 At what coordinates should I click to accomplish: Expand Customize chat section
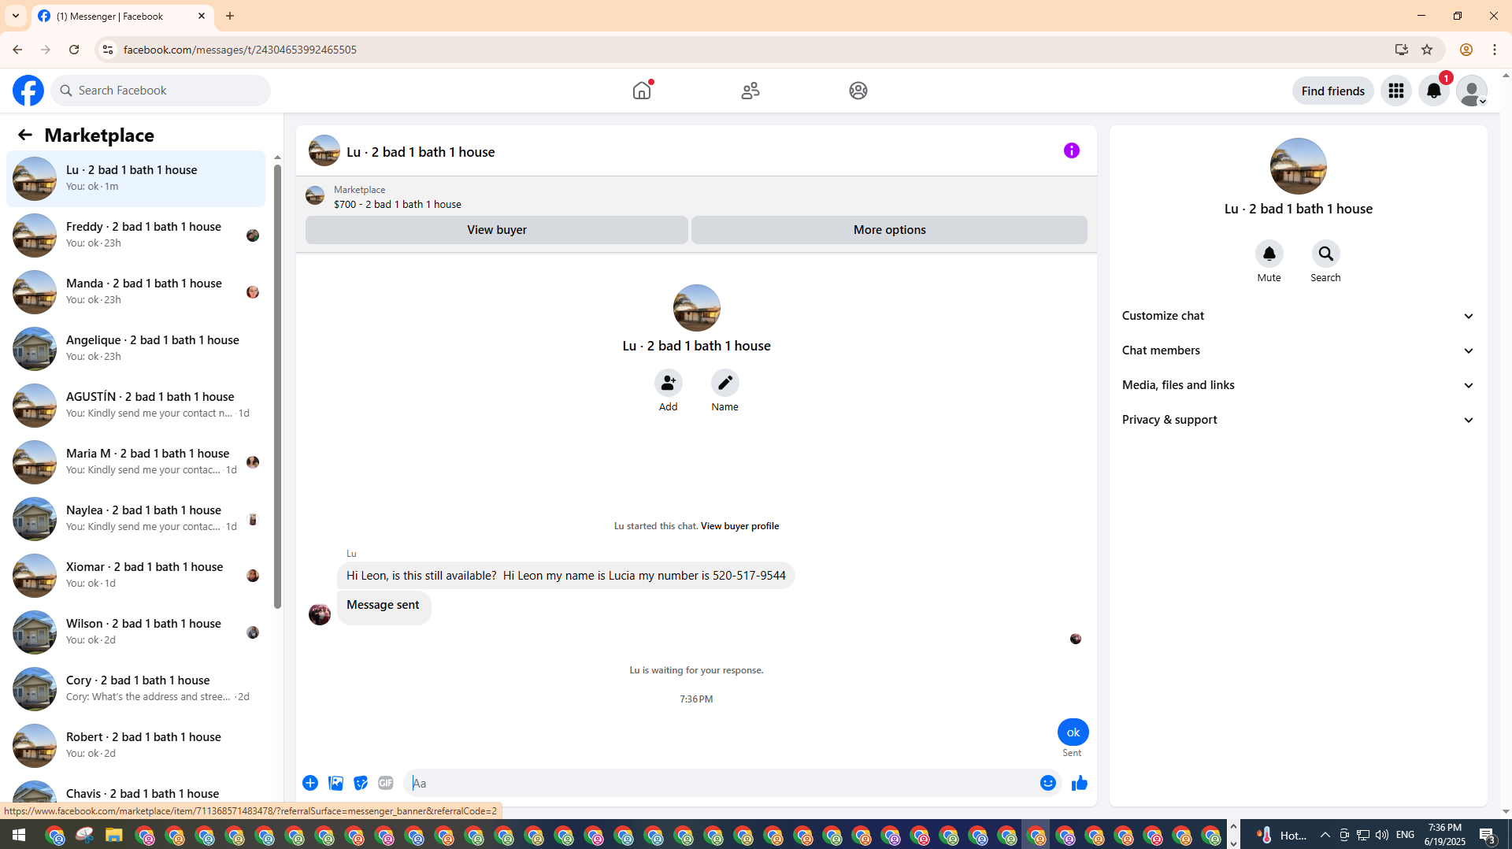point(1298,316)
